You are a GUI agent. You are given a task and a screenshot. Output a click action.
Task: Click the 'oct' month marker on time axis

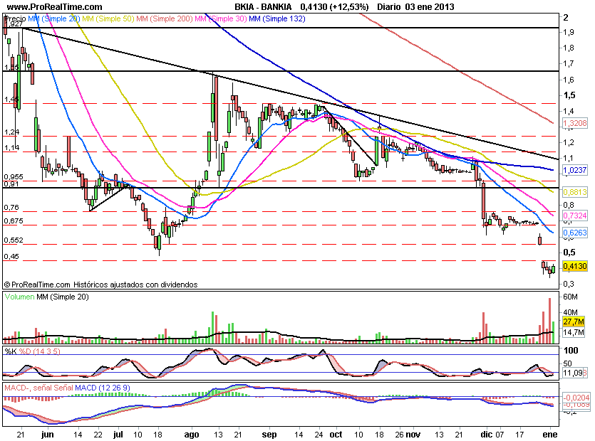[336, 434]
